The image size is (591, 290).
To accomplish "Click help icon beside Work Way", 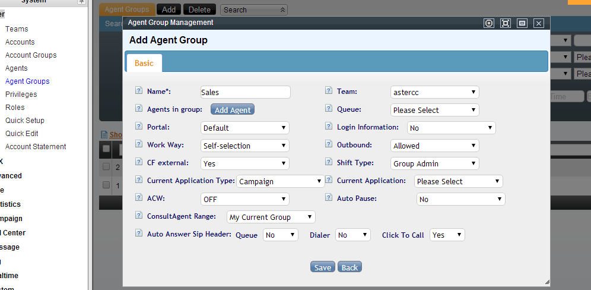I will pyautogui.click(x=139, y=144).
